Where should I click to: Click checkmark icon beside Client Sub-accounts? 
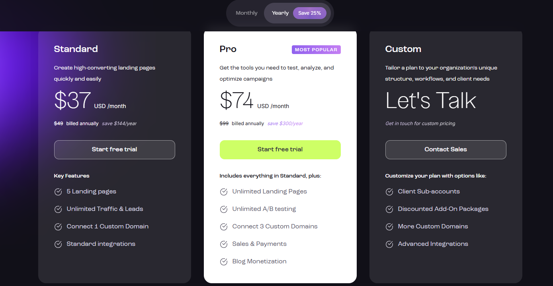tap(389, 192)
